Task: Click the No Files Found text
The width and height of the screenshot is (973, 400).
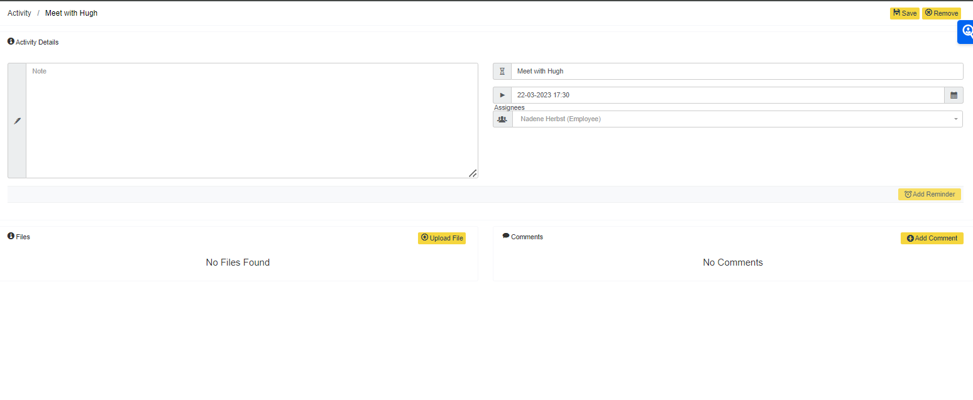Action: (x=238, y=262)
